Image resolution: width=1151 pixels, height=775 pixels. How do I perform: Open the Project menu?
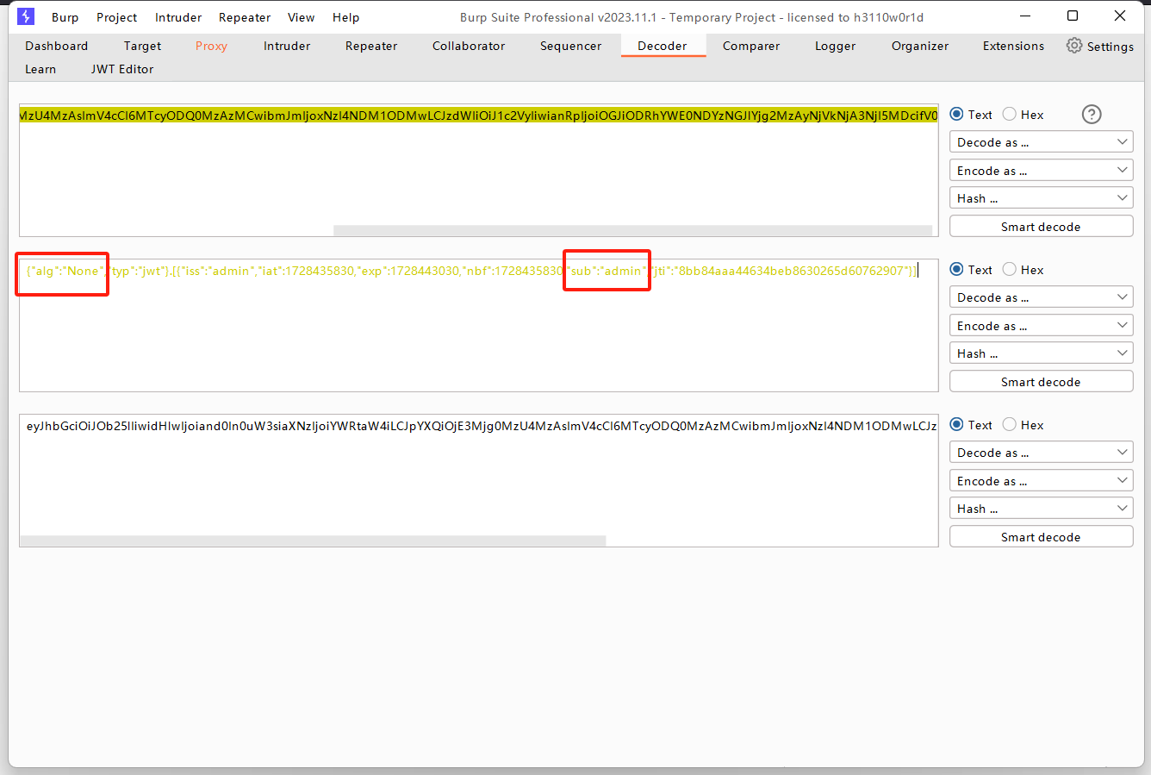[x=116, y=17]
